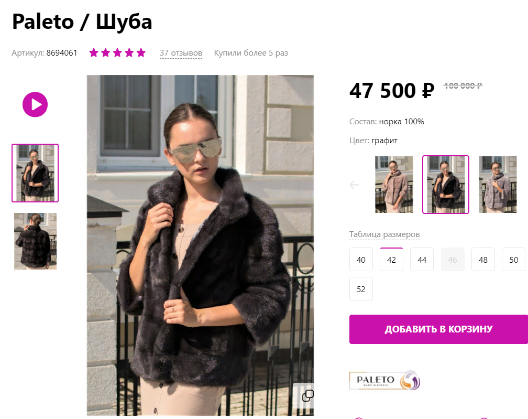The height and width of the screenshot is (419, 528).
Task: Select size 44
Action: pos(422,260)
